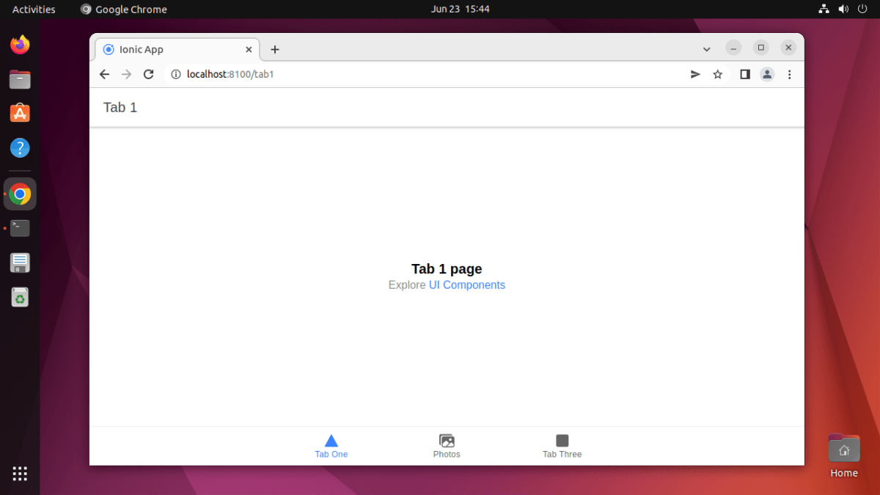The image size is (880, 495).
Task: Expand the tab search chevron
Action: click(707, 49)
